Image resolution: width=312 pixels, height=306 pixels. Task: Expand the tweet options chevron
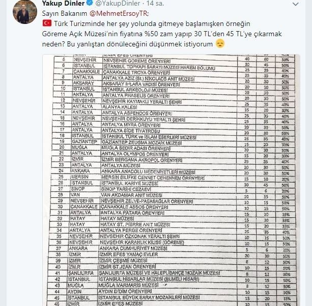[x=296, y=4]
